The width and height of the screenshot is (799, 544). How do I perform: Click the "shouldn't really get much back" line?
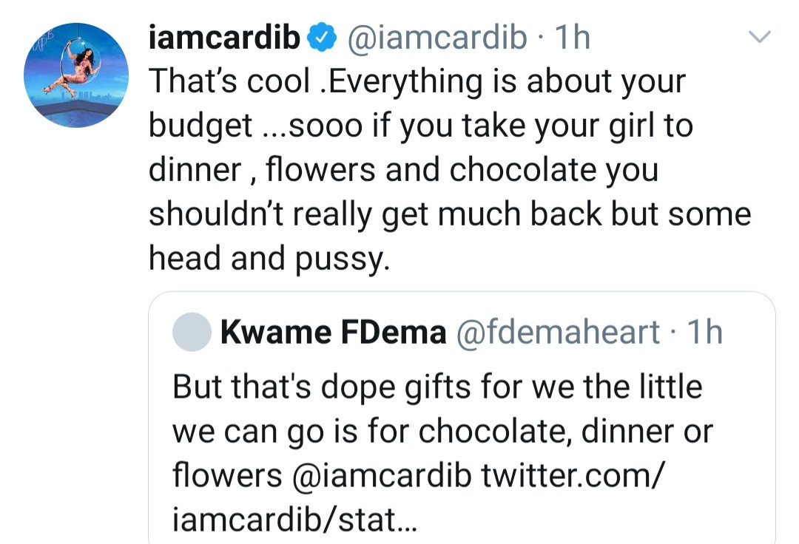pyautogui.click(x=450, y=214)
